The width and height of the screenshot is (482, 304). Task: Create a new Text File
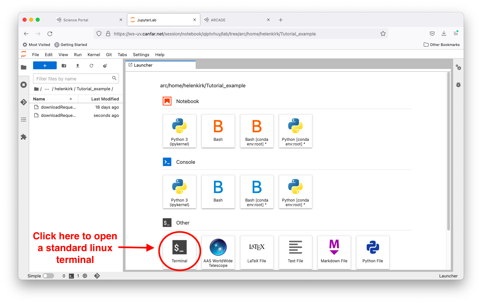click(296, 252)
